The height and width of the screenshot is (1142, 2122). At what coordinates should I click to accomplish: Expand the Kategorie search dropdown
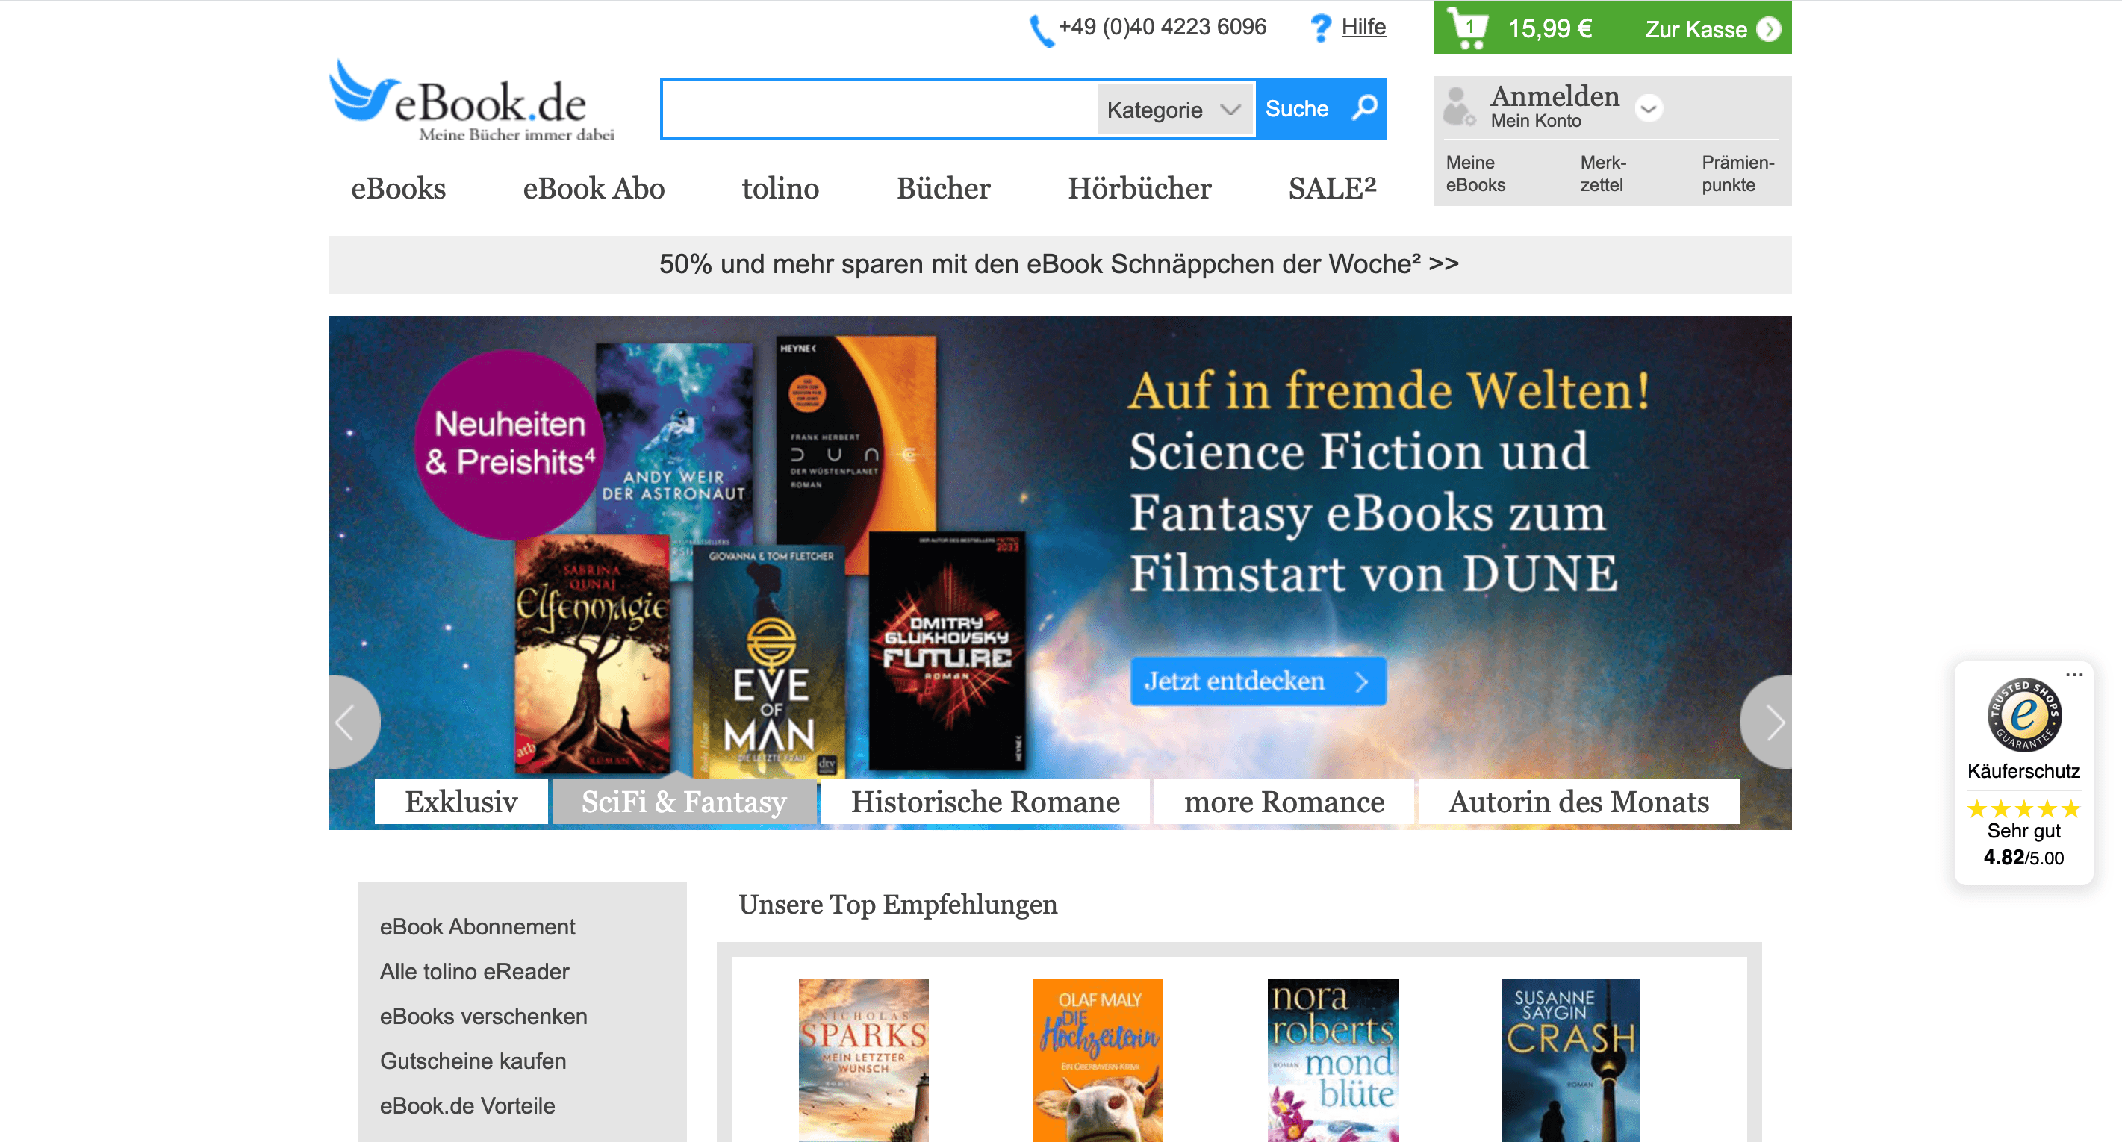(1174, 110)
